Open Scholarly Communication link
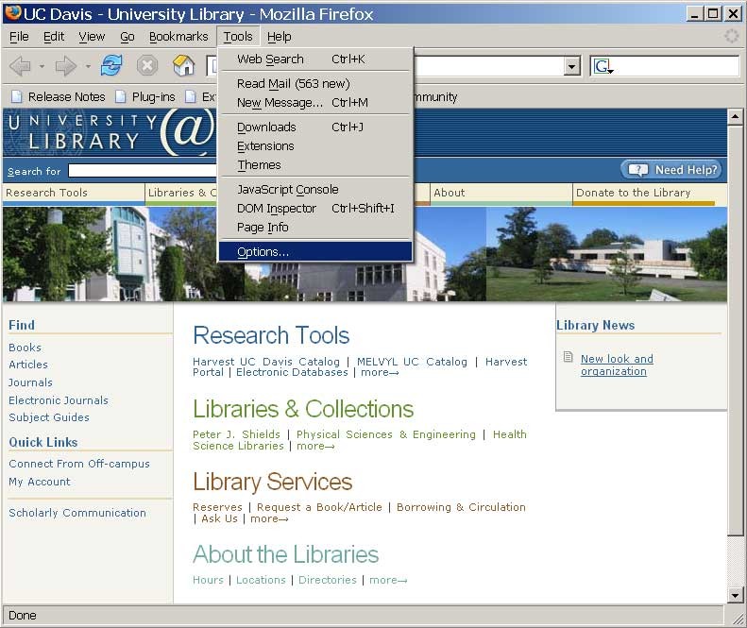 77,513
